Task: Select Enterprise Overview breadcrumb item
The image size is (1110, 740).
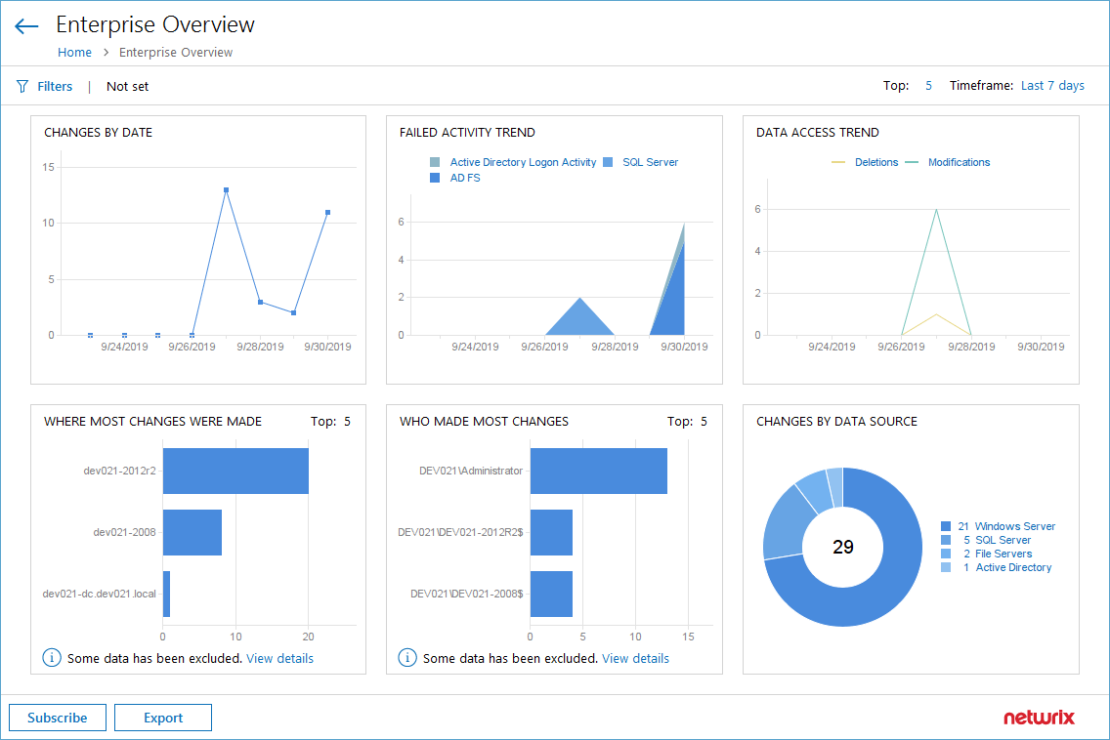Action: click(x=175, y=52)
